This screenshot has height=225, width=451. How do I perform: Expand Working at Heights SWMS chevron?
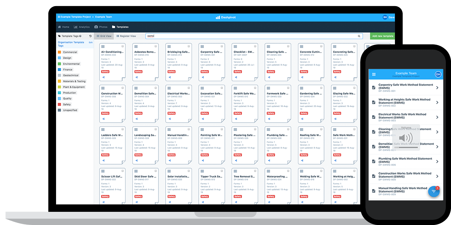pos(437,103)
